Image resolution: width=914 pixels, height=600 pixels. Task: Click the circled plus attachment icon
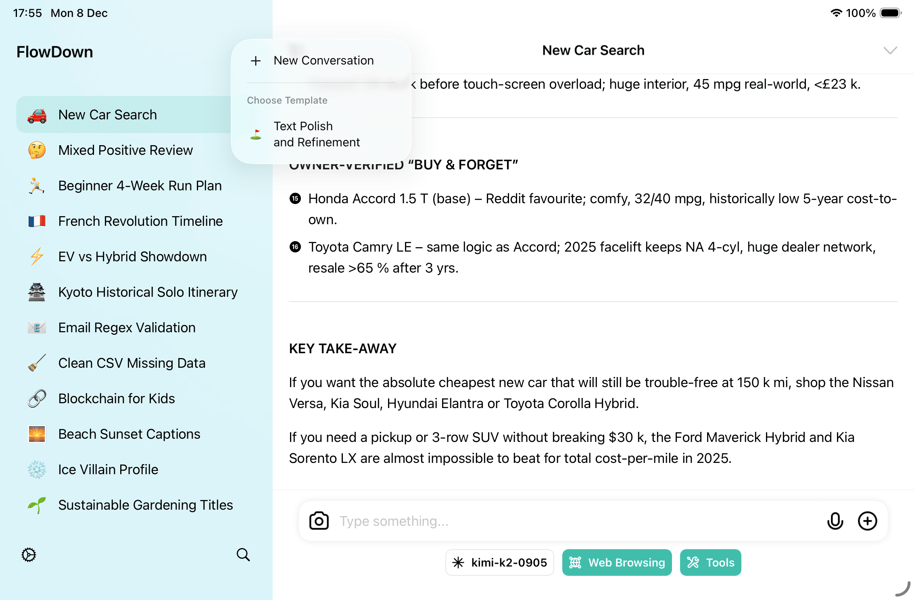tap(867, 521)
